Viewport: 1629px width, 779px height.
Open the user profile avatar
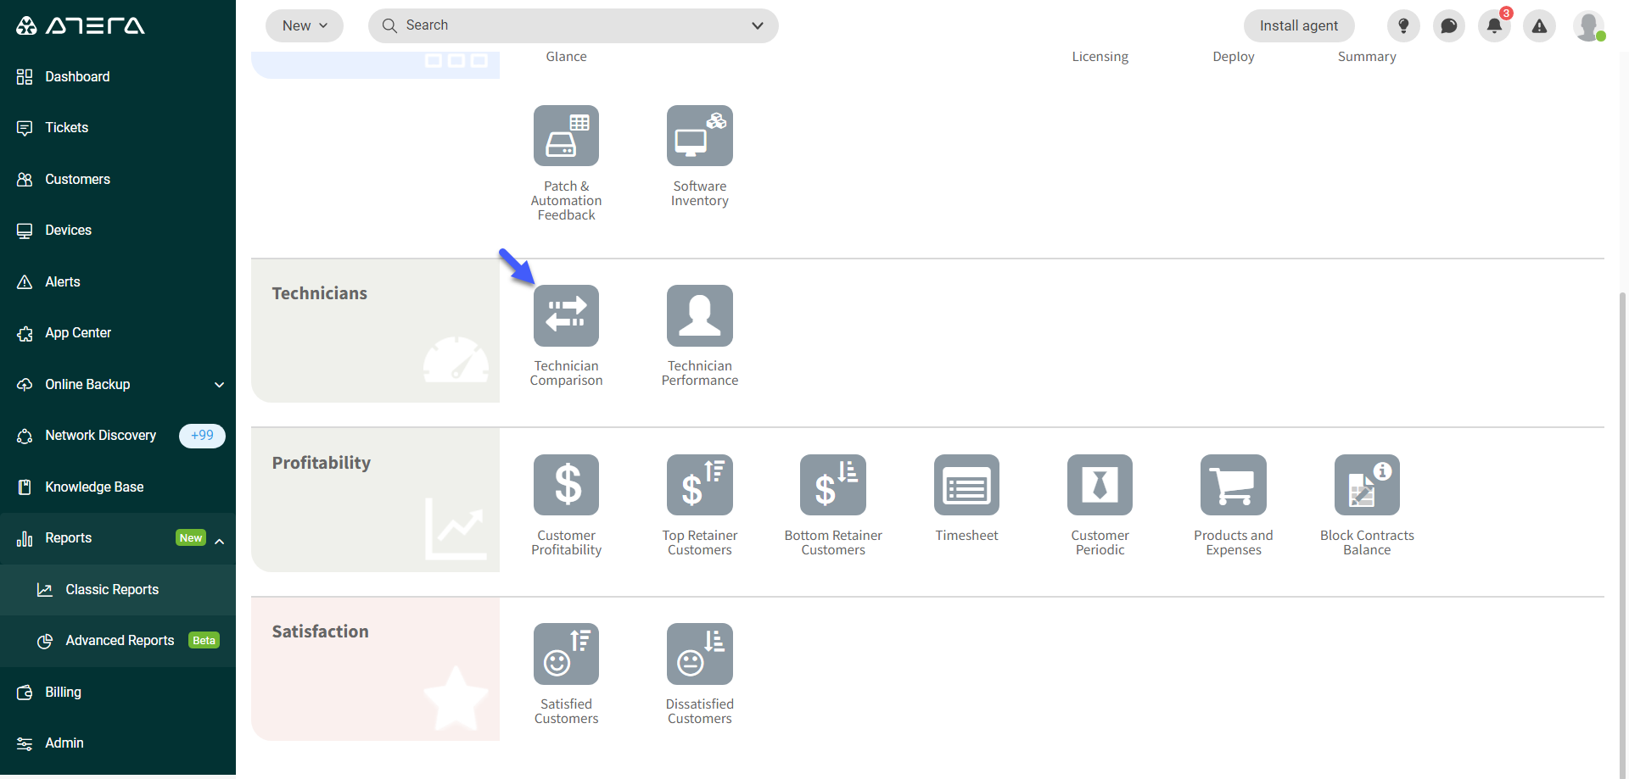coord(1589,25)
